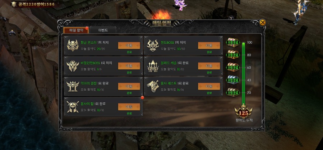Open the reward chest at 20 activity
The width and height of the screenshot is (323, 150).
233,93
